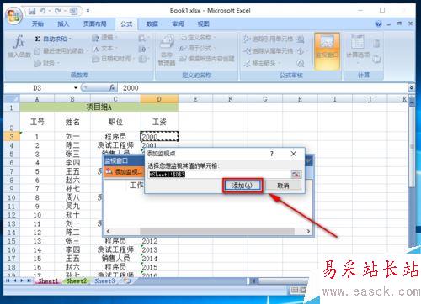Click 移去箭头 remove arrows command
Screen dimensions: 421x304
point(262,63)
